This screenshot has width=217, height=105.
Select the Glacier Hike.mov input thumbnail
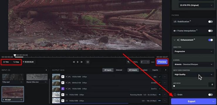click(37, 77)
